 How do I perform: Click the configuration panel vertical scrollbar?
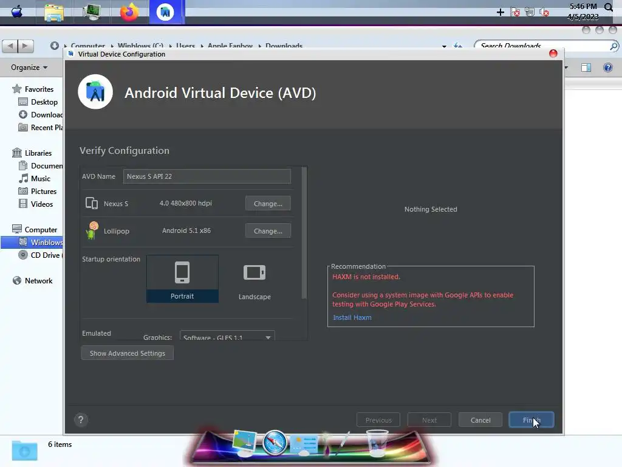304,233
